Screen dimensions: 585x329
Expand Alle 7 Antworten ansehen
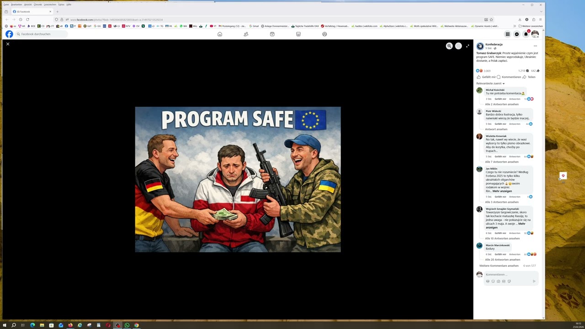point(502,162)
